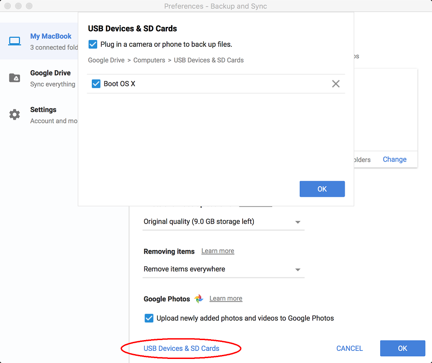432x363 pixels.
Task: Open the Settings sidebar tab
Action: coord(39,115)
